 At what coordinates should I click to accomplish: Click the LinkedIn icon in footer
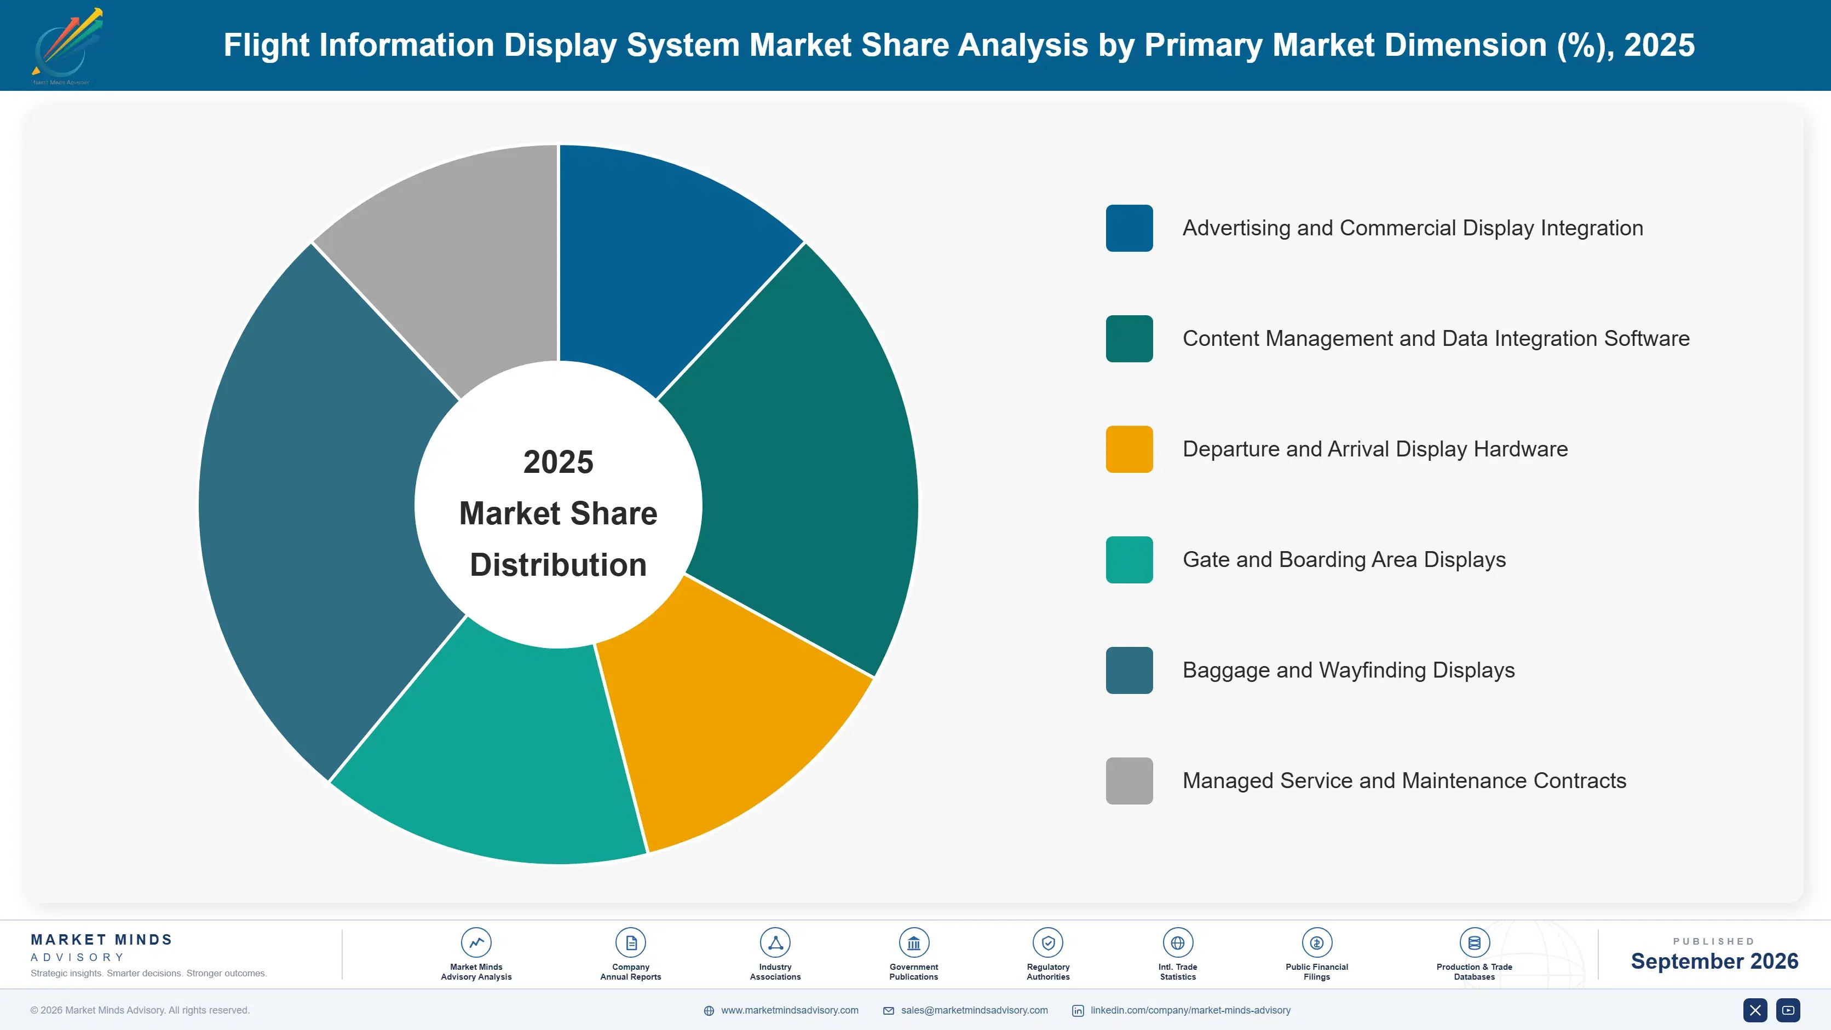click(1078, 1011)
